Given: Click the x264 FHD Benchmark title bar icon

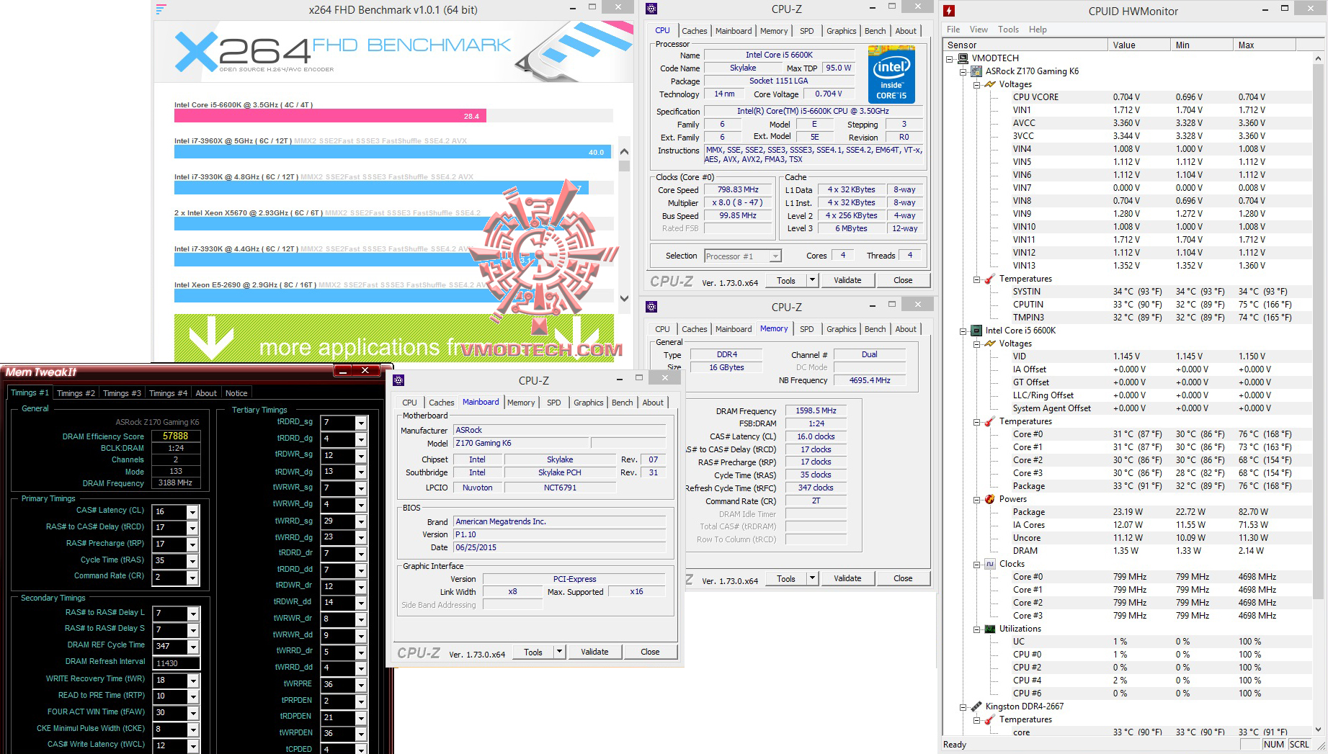Looking at the screenshot, I should pyautogui.click(x=161, y=9).
